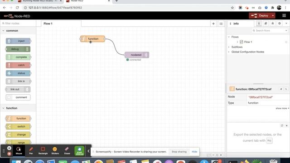Image resolution: width=290 pixels, height=163 pixels.
Task: Select the link out node in palette
Action: click(18, 89)
